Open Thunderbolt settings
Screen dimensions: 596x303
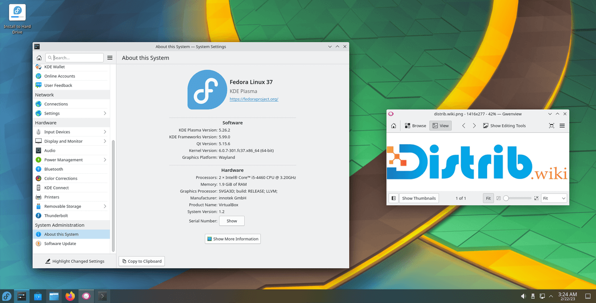(72, 216)
